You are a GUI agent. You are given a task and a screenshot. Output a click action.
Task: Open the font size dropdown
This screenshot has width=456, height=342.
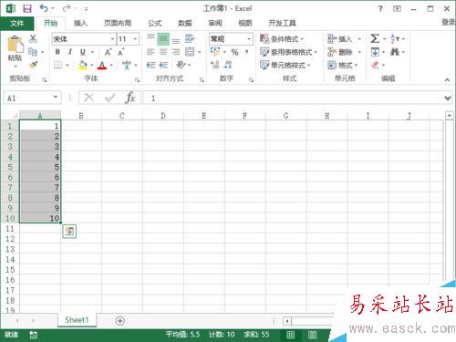click(x=135, y=39)
